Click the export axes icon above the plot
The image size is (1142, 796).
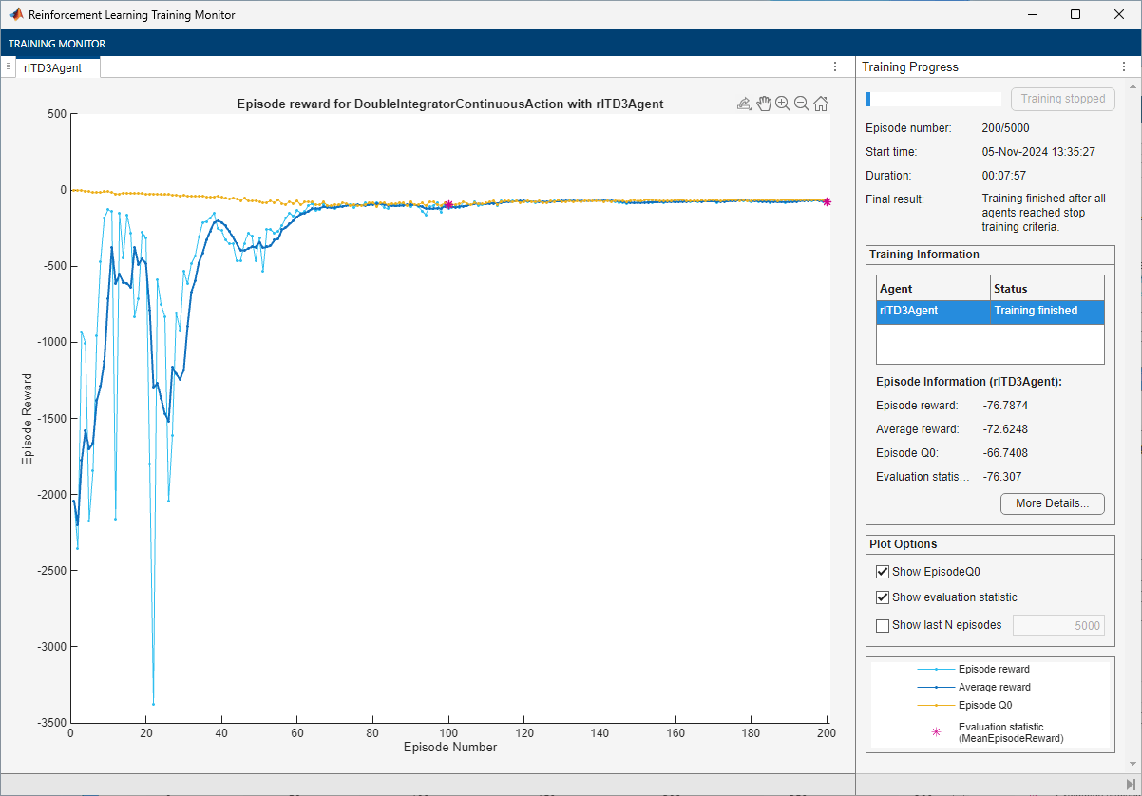[x=745, y=104]
